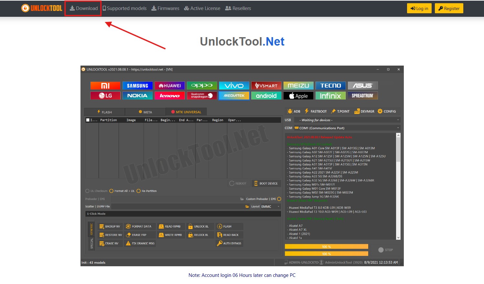Select the MediaTek brand tile
This screenshot has height=284, width=484.
(234, 96)
